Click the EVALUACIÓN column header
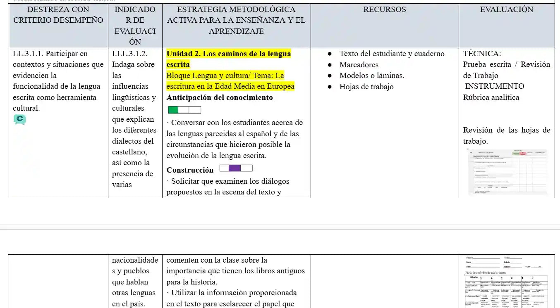This screenshot has height=308, width=560. [506, 9]
